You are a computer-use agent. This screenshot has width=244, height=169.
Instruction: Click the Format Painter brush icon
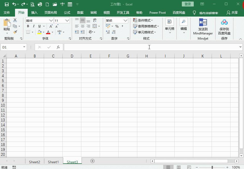click(15, 32)
